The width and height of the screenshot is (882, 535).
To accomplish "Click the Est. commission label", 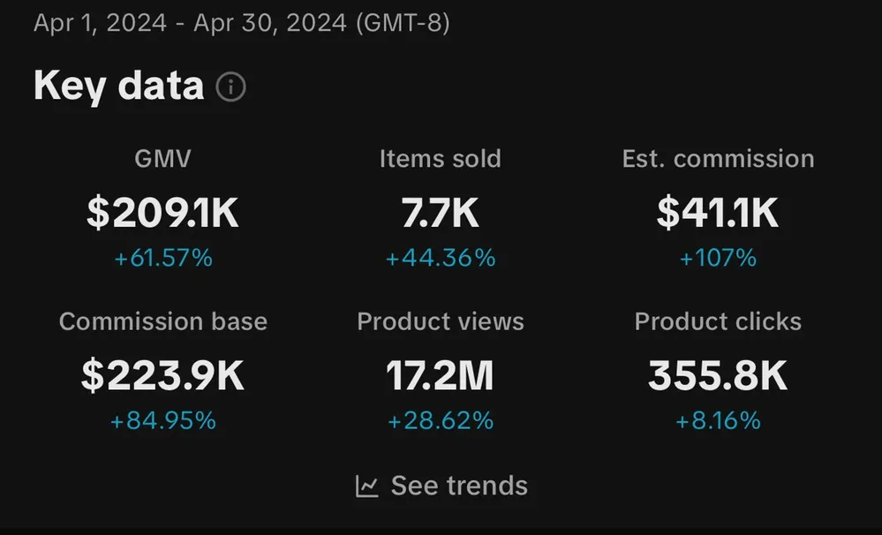I will [718, 159].
